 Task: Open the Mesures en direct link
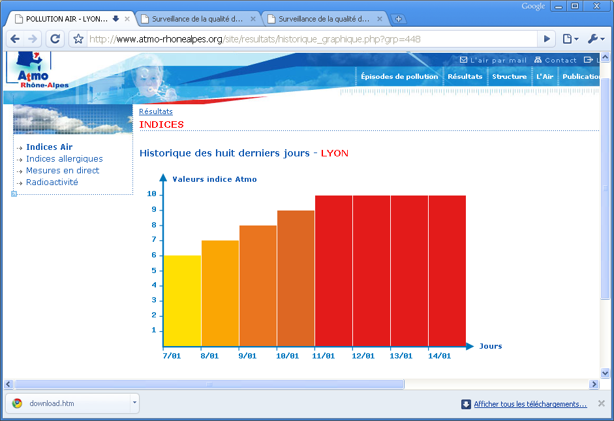tap(63, 170)
